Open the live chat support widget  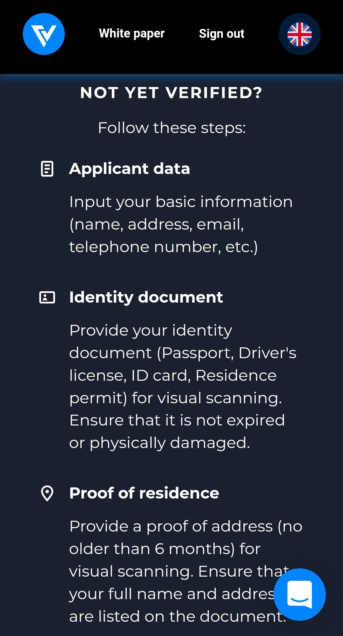tap(299, 594)
